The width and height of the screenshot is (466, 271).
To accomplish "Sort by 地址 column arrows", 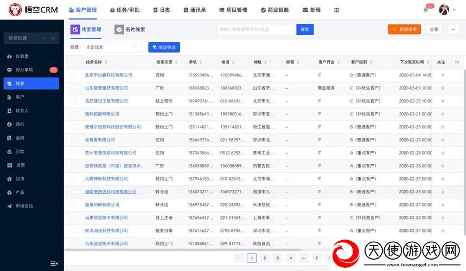I will click(265, 62).
